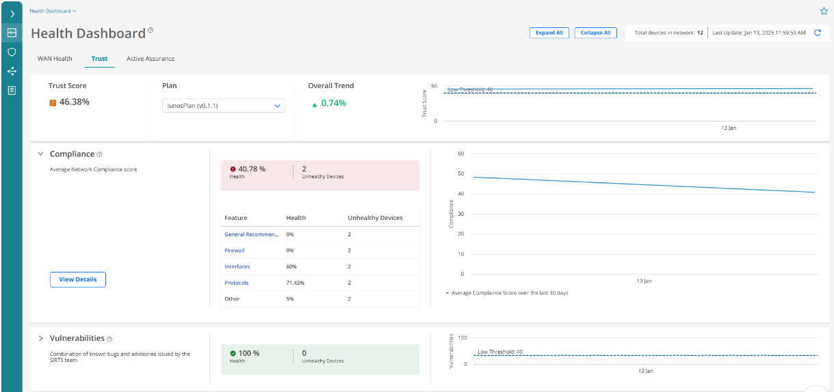The height and width of the screenshot is (392, 834).
Task: Switch to the WAN Health tab
Action: click(x=55, y=59)
